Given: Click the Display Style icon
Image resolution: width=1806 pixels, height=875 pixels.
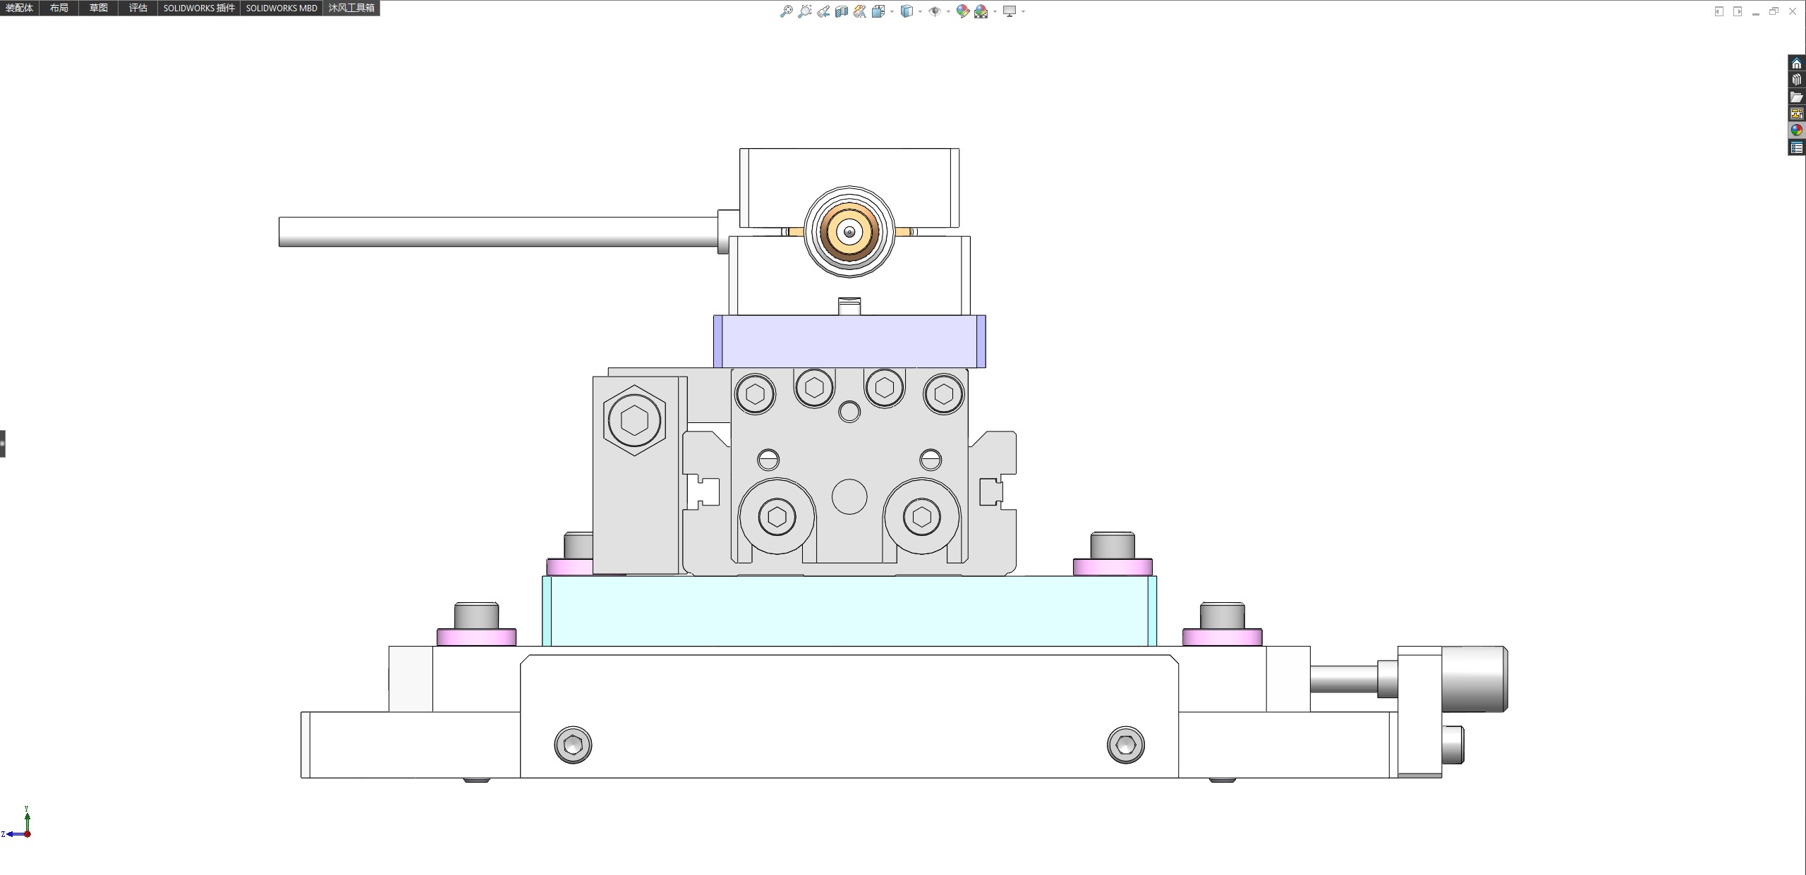Looking at the screenshot, I should [x=907, y=11].
